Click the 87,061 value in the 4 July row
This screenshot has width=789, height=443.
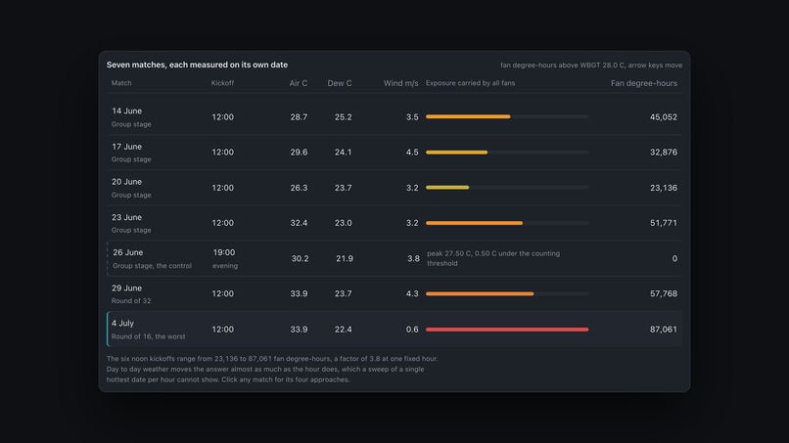(x=663, y=329)
